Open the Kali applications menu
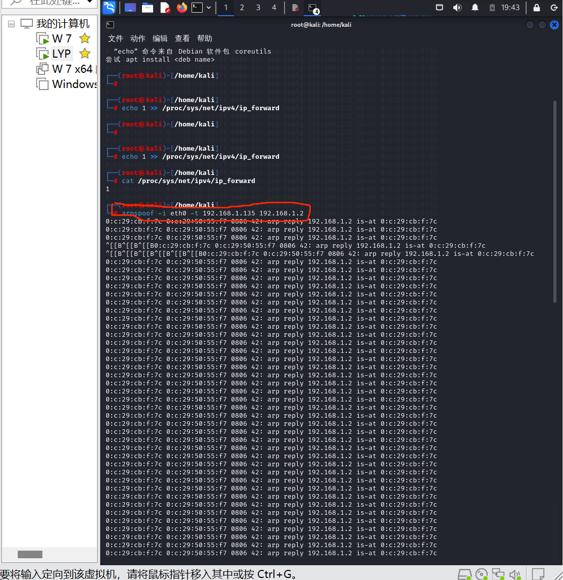 109,8
